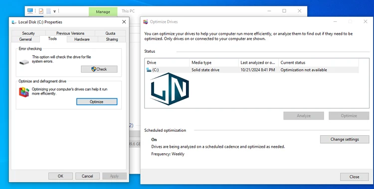Image resolution: width=374 pixels, height=189 pixels.
Task: Click the Drive column header
Action: point(167,63)
